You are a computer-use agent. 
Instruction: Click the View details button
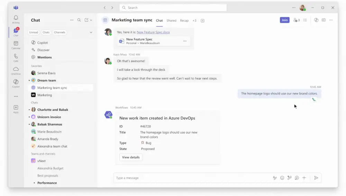[x=131, y=157]
